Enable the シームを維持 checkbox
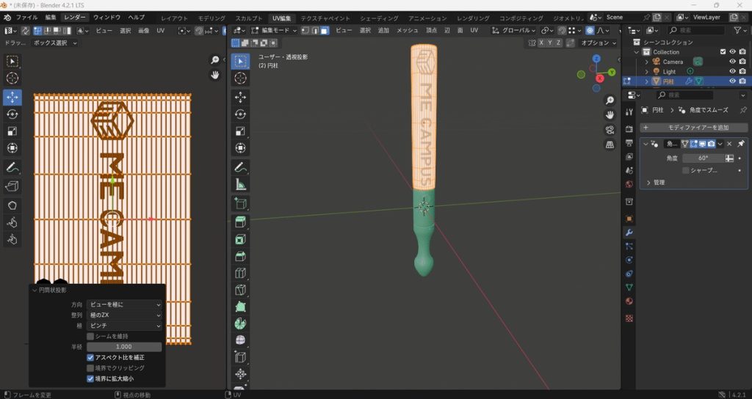Viewport: 752px width, 399px height. click(x=90, y=336)
